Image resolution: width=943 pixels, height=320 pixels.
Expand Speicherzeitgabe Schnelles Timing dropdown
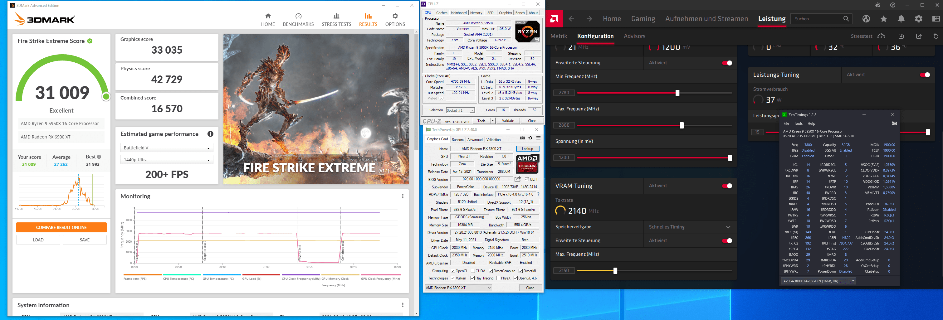[690, 227]
